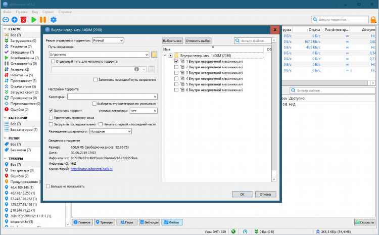Image resolution: width=379 pixels, height=235 pixels.
Task: Click the Отмена button
Action: click(x=265, y=195)
